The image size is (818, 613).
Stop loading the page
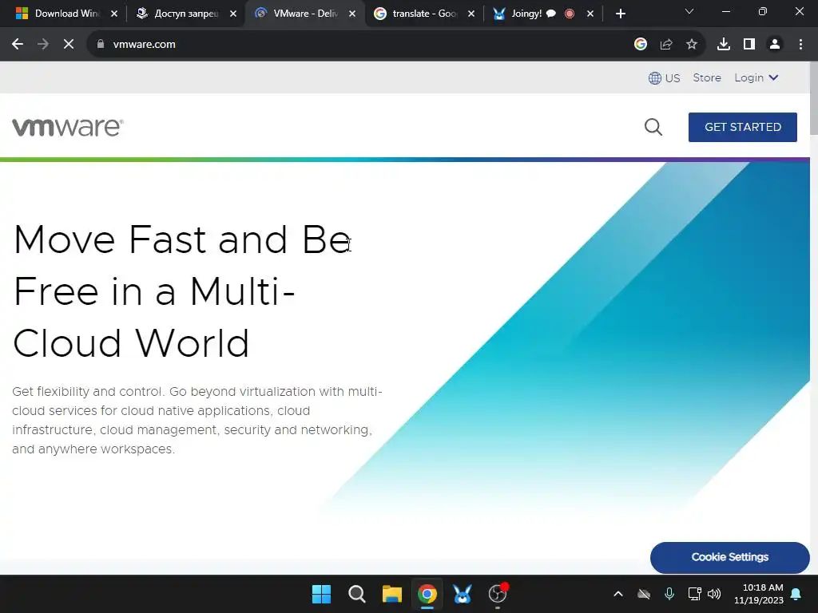pos(69,45)
